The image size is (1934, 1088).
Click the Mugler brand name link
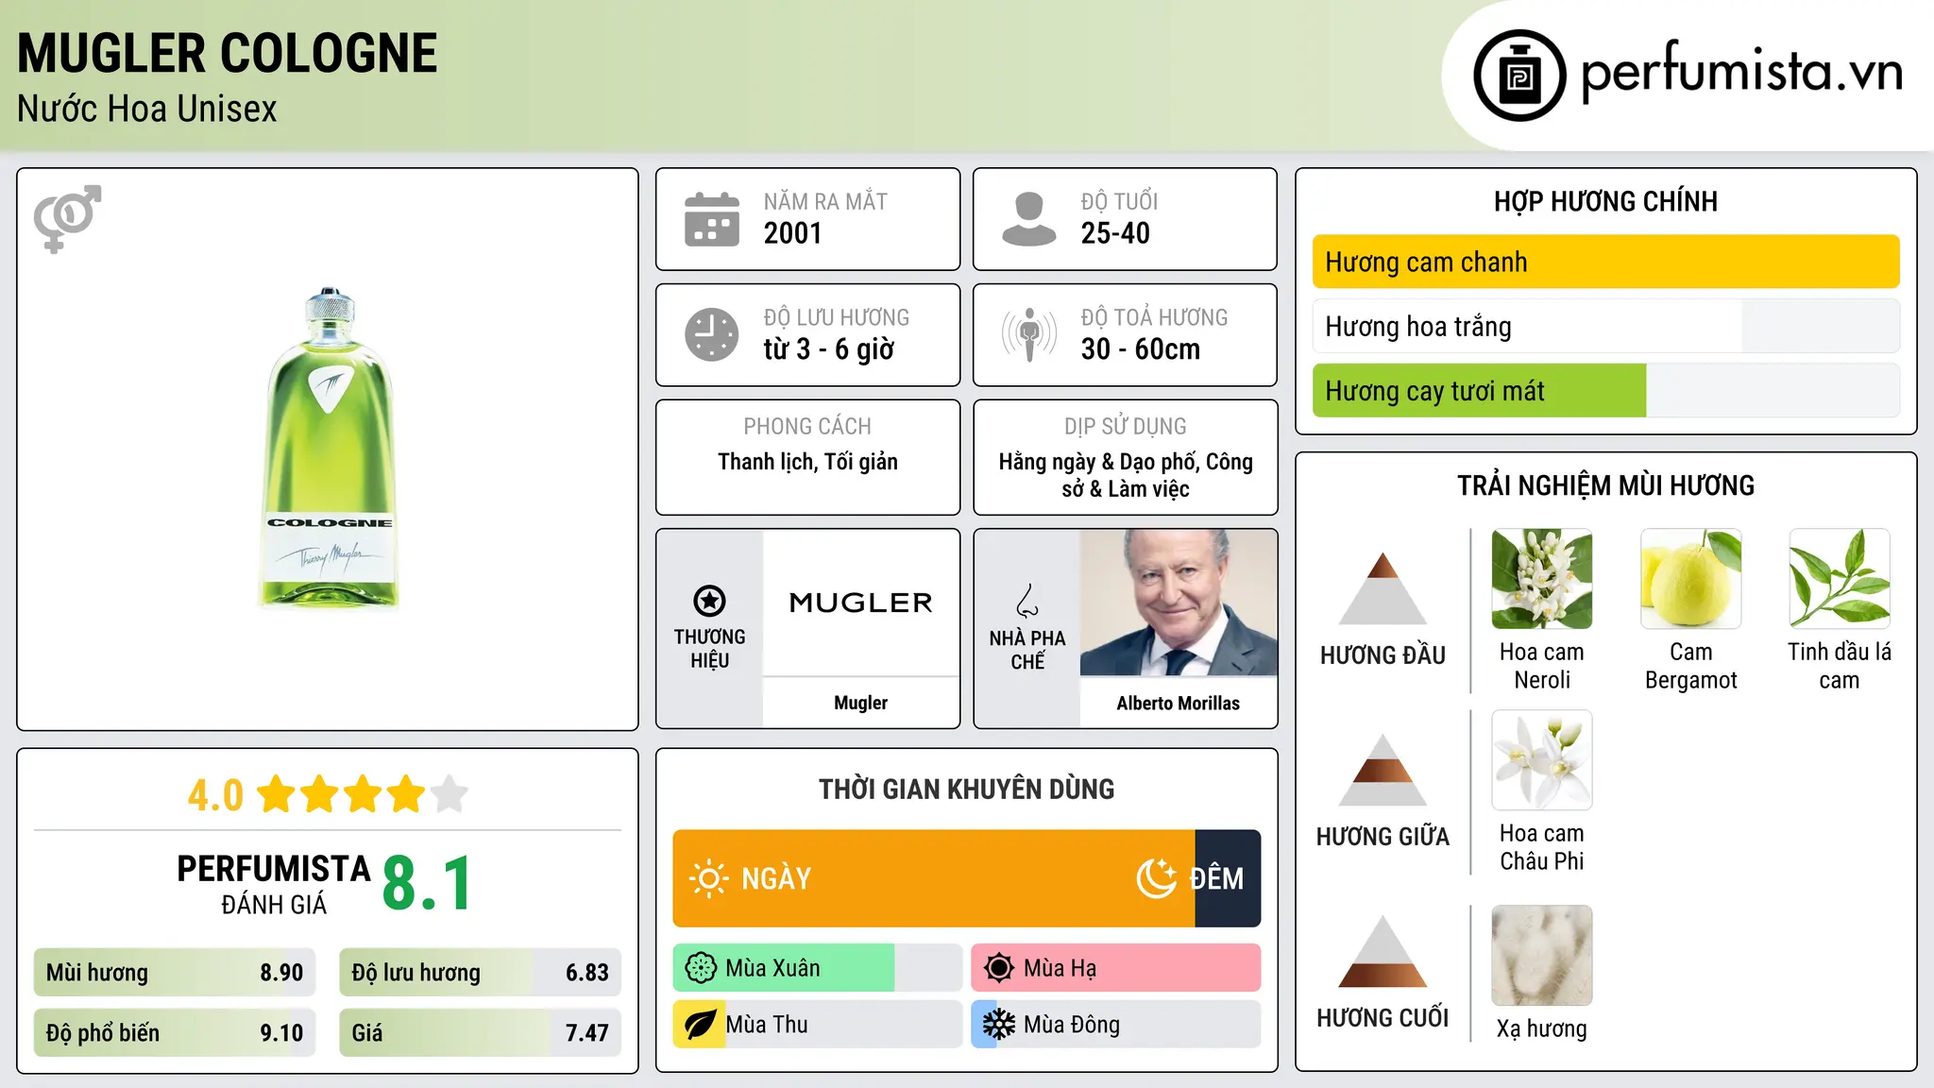[861, 703]
